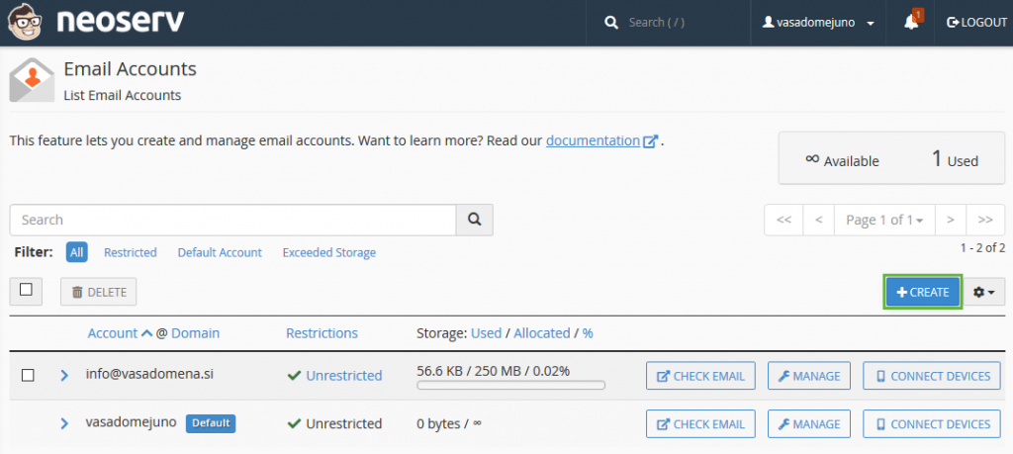Check the info@vasadomena.si account checkbox
This screenshot has width=1013, height=454.
tap(28, 376)
